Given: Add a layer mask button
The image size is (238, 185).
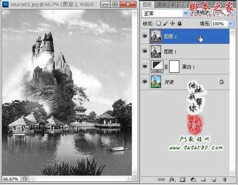Looking at the screenshot, I should (182, 179).
